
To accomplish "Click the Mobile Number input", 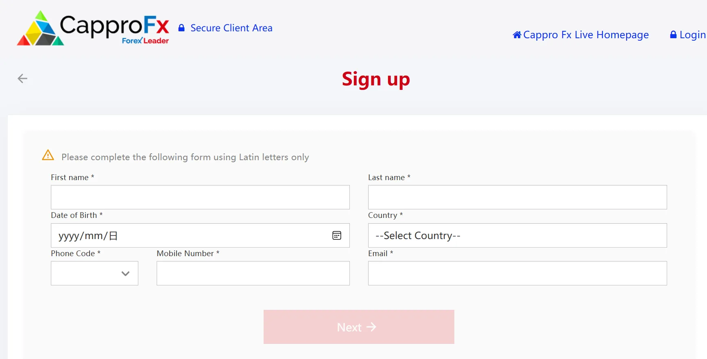I will coord(253,273).
